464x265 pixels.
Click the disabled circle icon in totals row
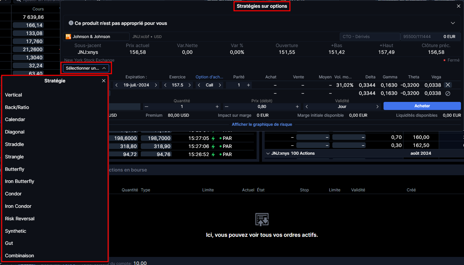[448, 93]
